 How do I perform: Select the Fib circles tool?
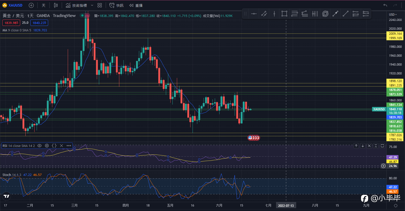tap(325, 14)
